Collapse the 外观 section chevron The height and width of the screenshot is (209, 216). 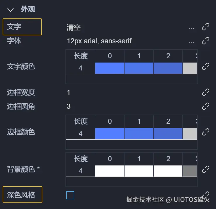click(x=11, y=10)
